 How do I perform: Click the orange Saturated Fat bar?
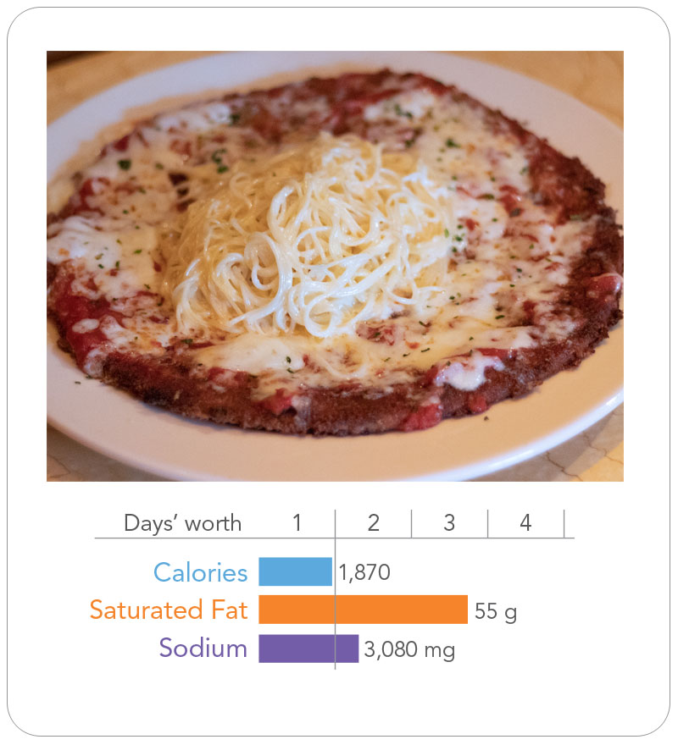pyautogui.click(x=363, y=610)
